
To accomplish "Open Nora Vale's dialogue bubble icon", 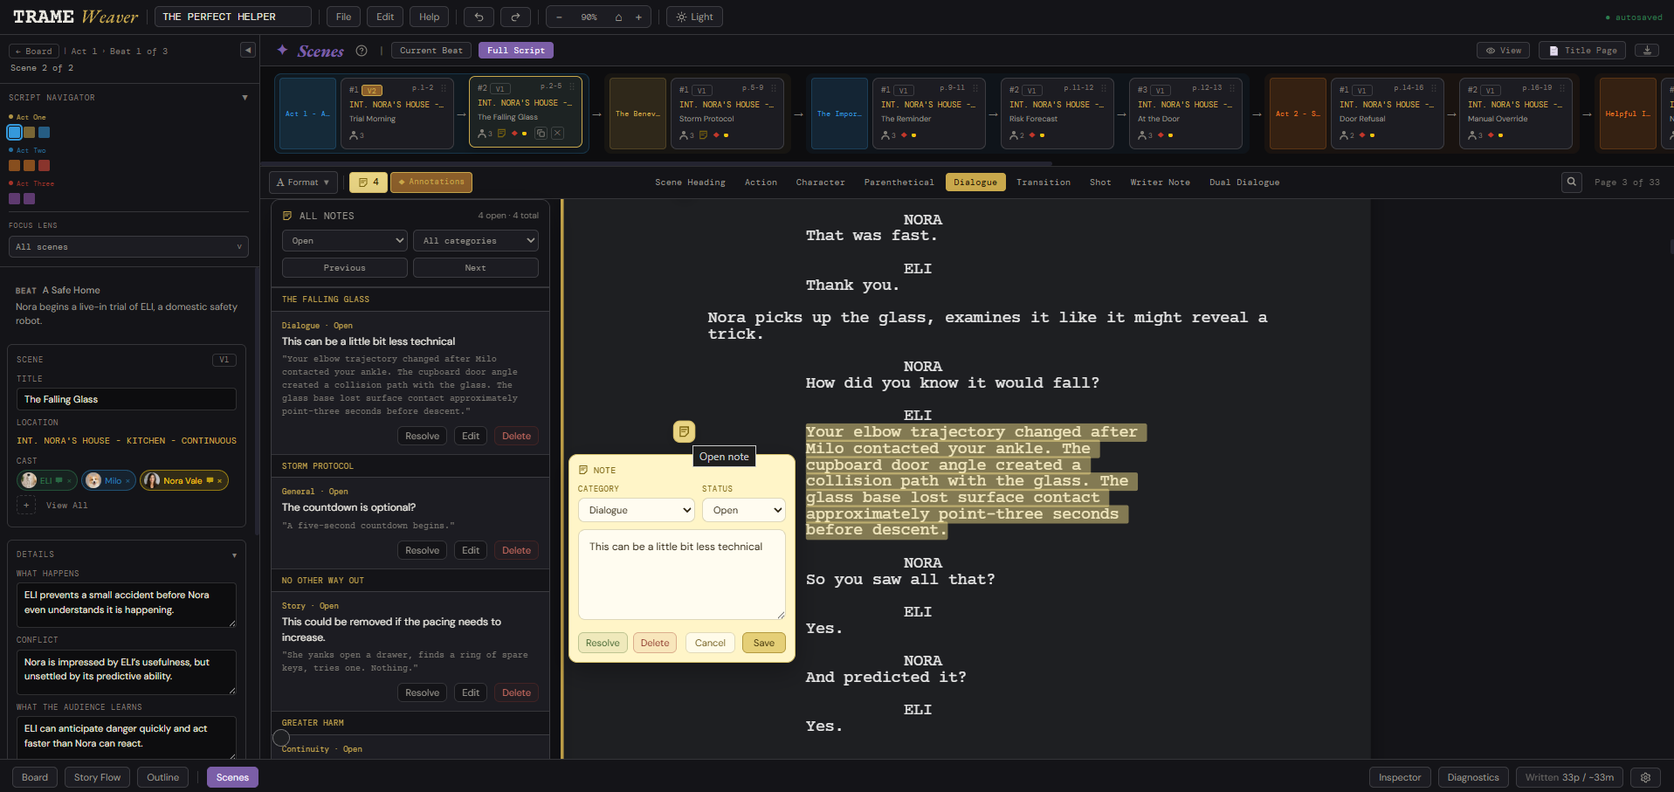I will [210, 480].
